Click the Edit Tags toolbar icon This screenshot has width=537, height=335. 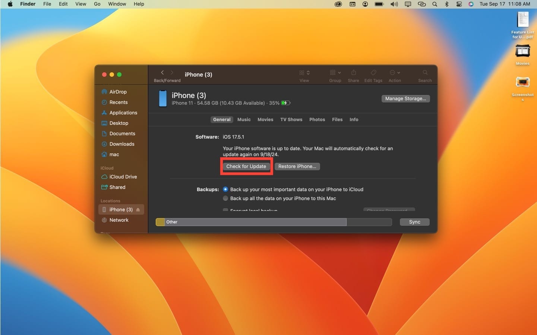tap(373, 72)
